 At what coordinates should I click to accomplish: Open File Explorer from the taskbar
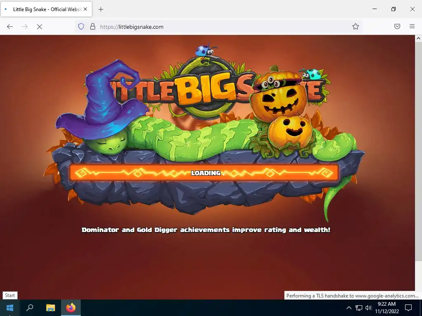50,308
